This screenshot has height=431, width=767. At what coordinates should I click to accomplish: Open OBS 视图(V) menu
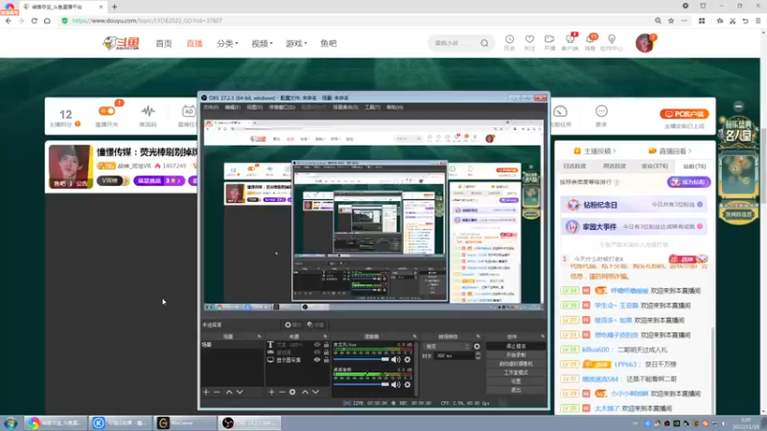(254, 107)
